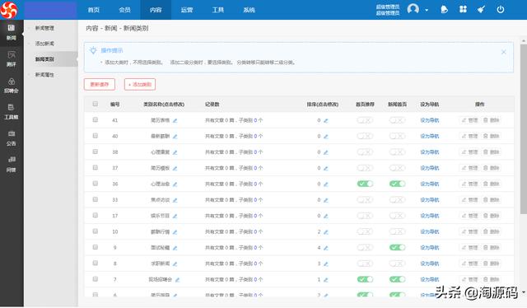Click the 添加类别 button
The height and width of the screenshot is (308, 527).
(x=140, y=84)
